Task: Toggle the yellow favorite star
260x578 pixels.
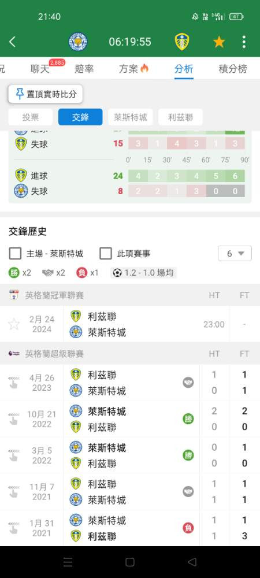Action: click(x=219, y=42)
